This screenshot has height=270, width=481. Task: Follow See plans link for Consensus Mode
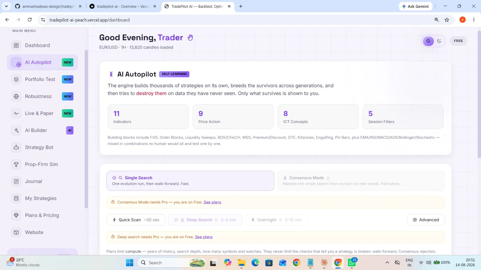212,202
